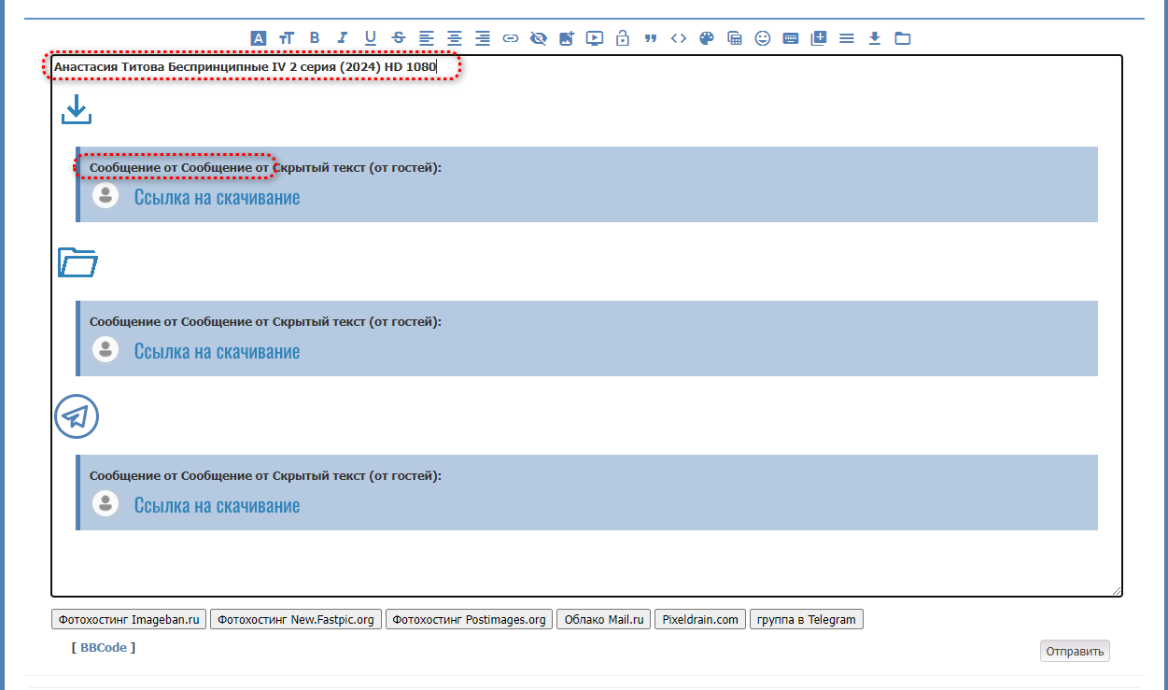Insert a quote block
Viewport: 1168px width, 690px height.
coord(651,38)
